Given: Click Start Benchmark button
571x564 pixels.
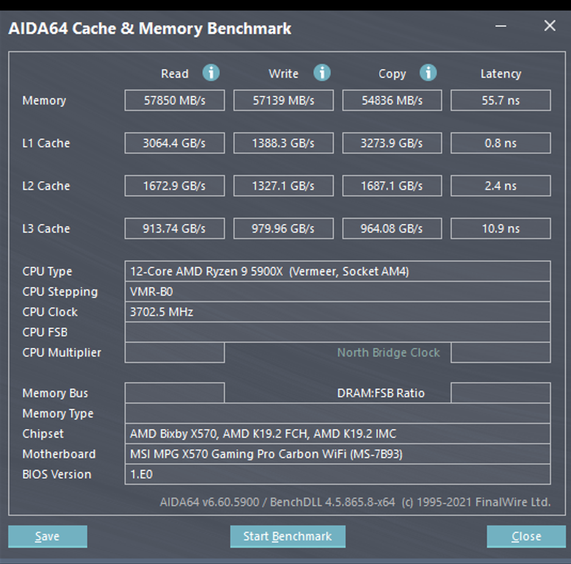Looking at the screenshot, I should click(288, 537).
